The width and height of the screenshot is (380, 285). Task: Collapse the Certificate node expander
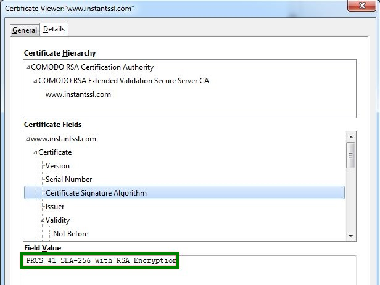tap(35, 153)
